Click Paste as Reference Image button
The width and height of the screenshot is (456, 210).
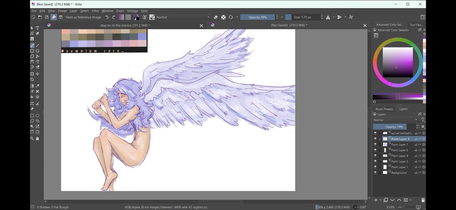tap(83, 17)
